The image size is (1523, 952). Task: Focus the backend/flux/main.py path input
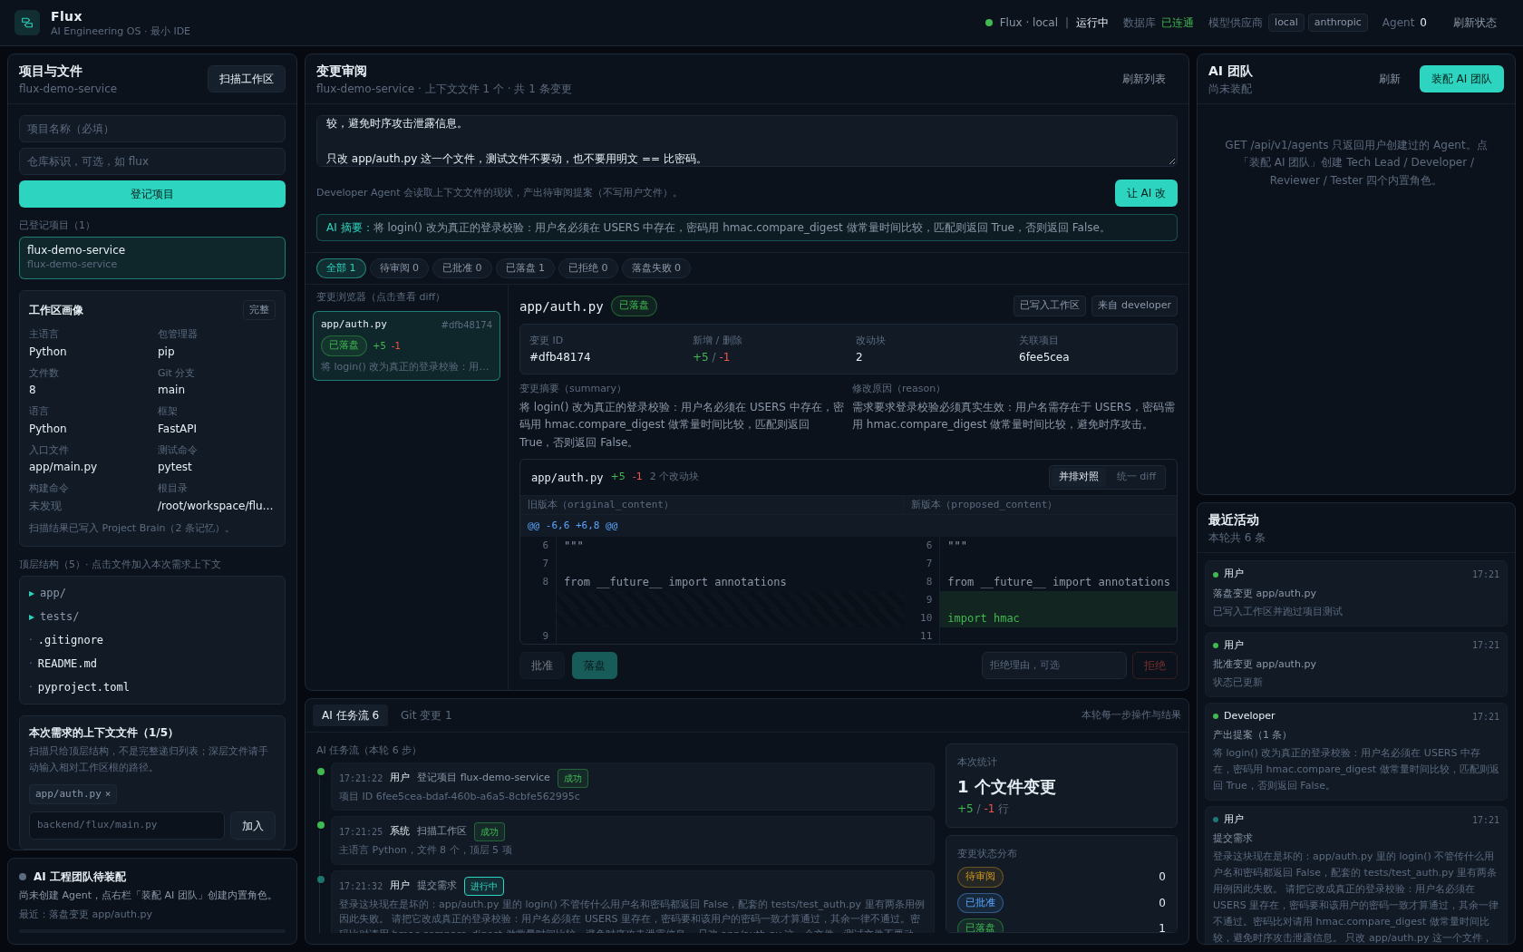coord(127,825)
